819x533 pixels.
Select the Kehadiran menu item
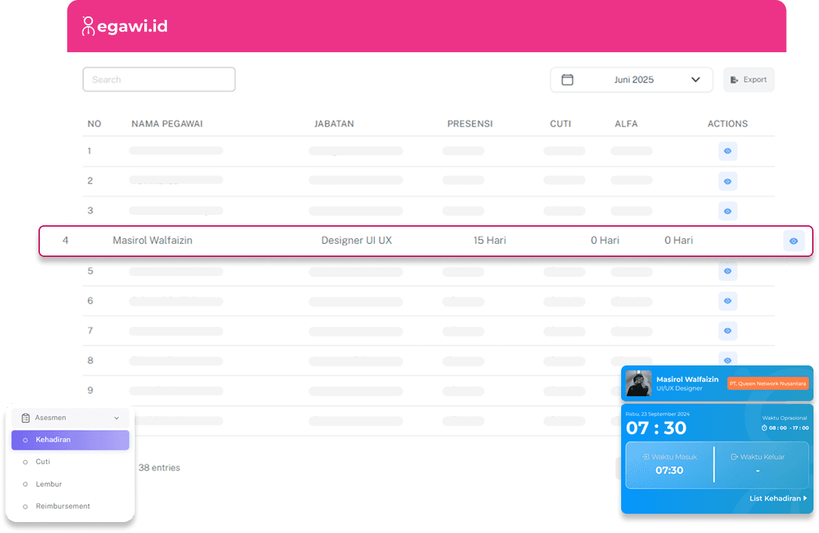(70, 440)
